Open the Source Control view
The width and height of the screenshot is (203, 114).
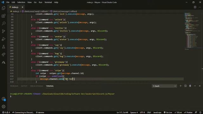pyautogui.click(x=3, y=31)
